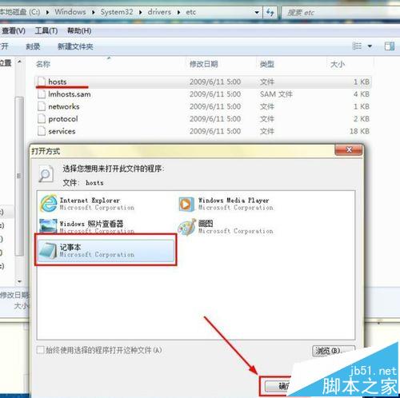Sort by the 修改日期 column header
Screen dimensions: 400x398
coord(203,64)
